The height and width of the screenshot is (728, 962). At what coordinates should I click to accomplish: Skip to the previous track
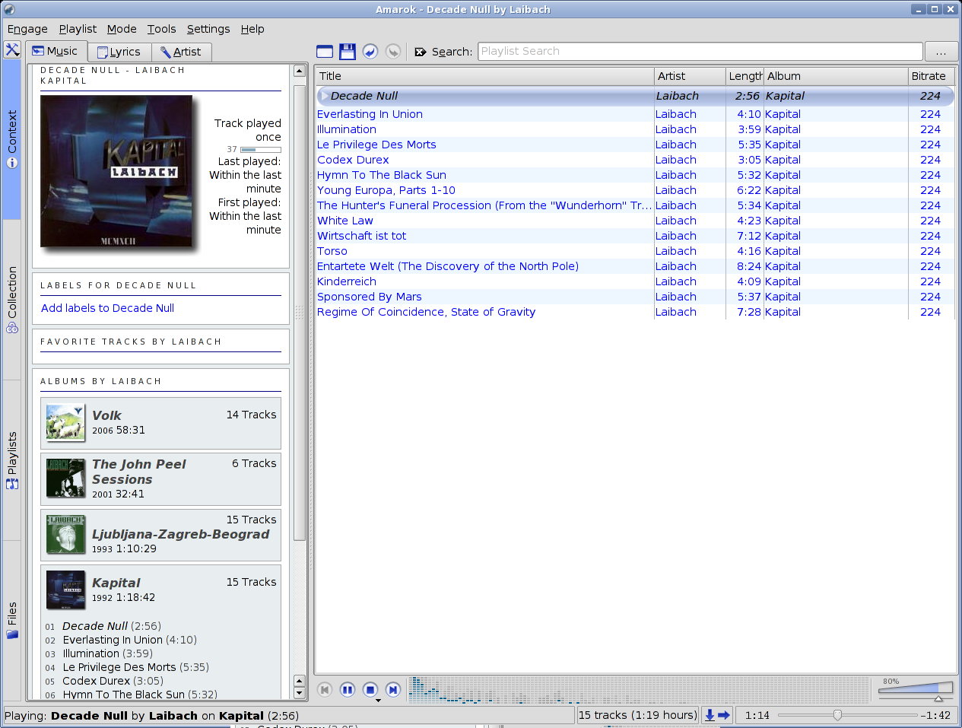pos(325,689)
